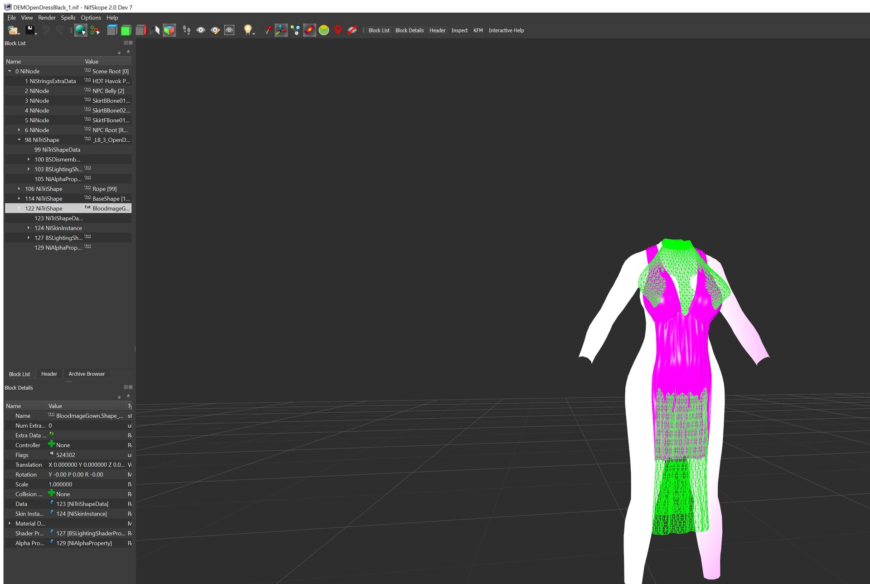Float the Block Details panel

126,387
